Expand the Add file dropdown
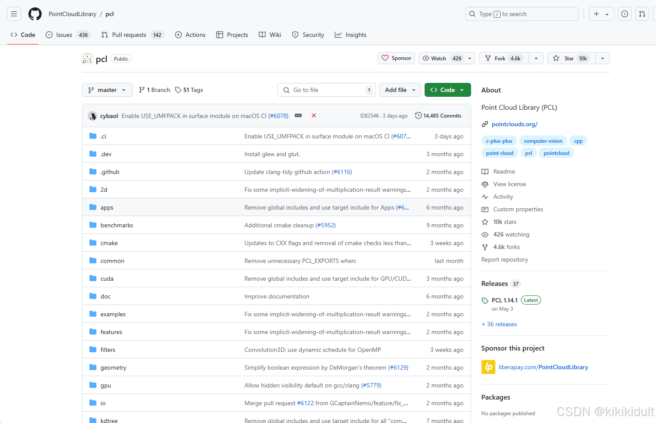The image size is (656, 423). click(x=400, y=90)
